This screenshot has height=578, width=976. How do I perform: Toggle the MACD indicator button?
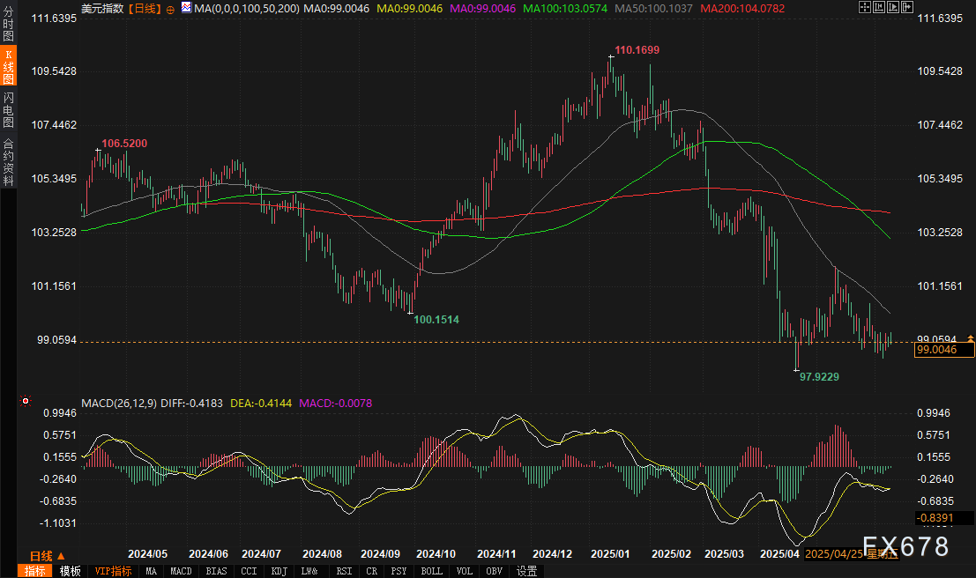181,571
